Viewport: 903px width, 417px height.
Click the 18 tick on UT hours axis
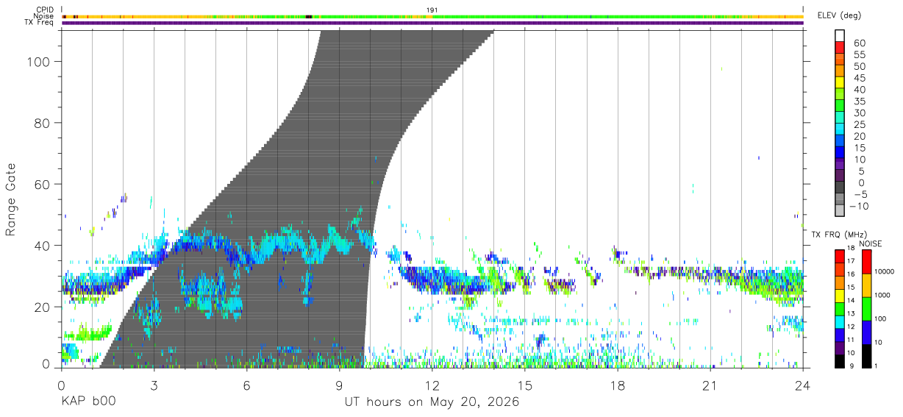coord(617,385)
